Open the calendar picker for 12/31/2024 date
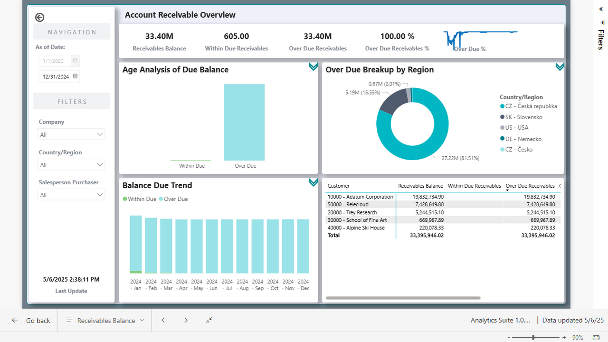This screenshot has width=608, height=342. click(76, 76)
